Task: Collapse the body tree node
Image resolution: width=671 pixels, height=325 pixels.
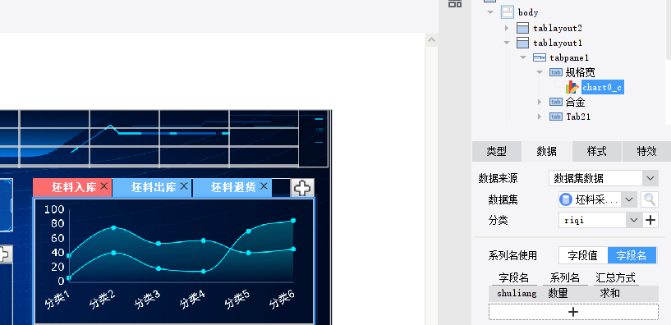Action: 490,12
